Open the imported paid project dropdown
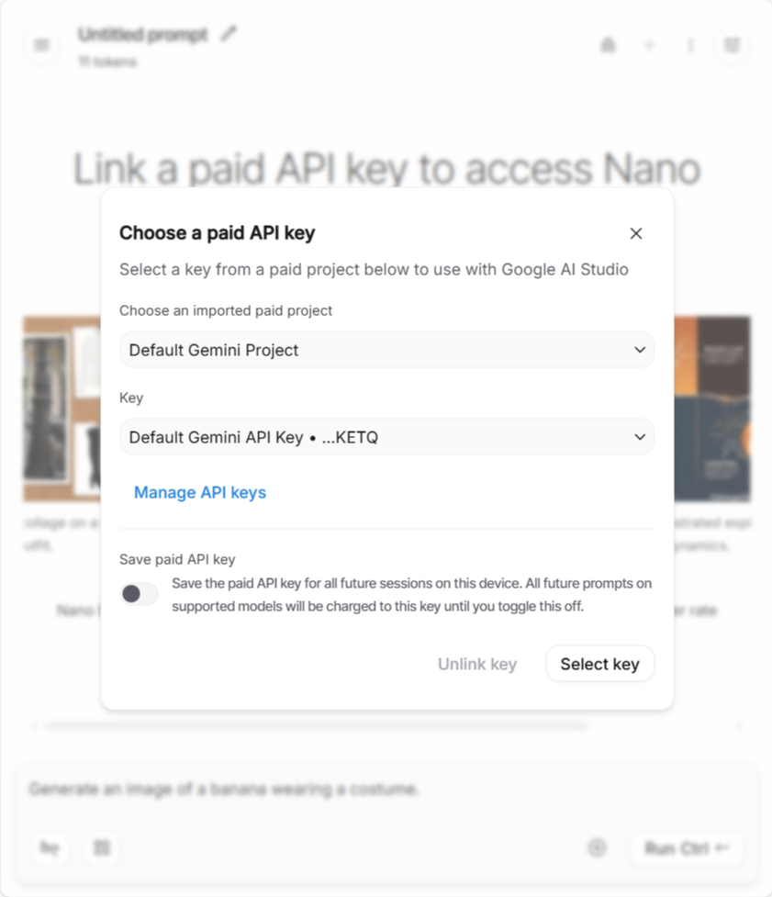Screen dimensions: 772x897 [x=386, y=350]
